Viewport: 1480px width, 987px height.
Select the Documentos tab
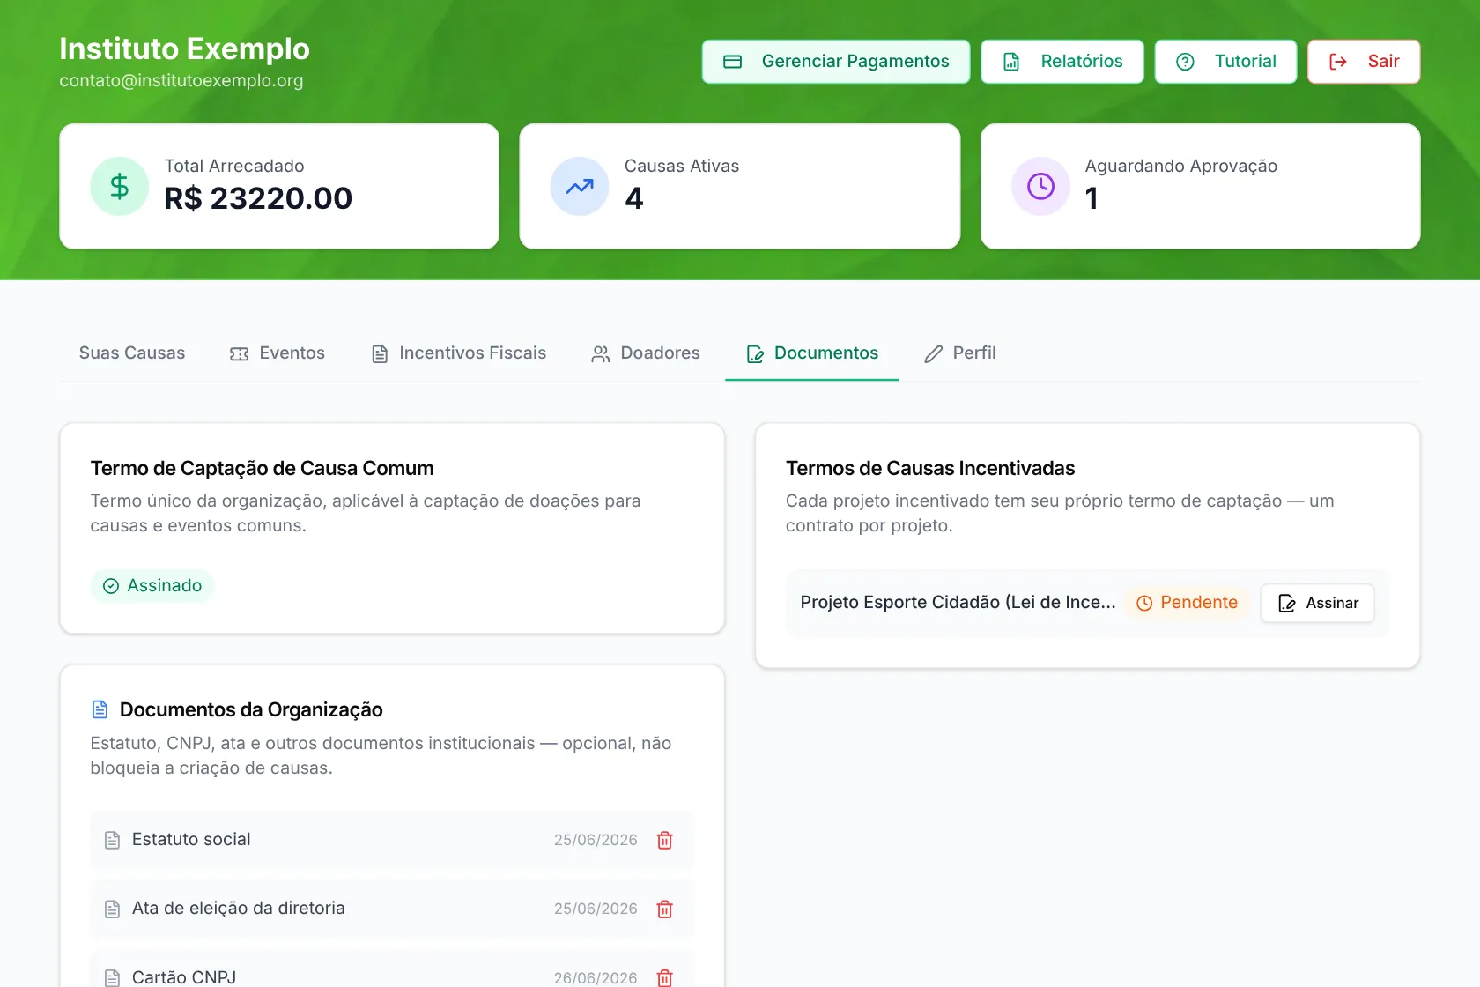(x=812, y=353)
